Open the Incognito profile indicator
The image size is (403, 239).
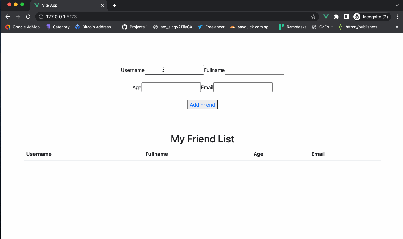(x=371, y=17)
